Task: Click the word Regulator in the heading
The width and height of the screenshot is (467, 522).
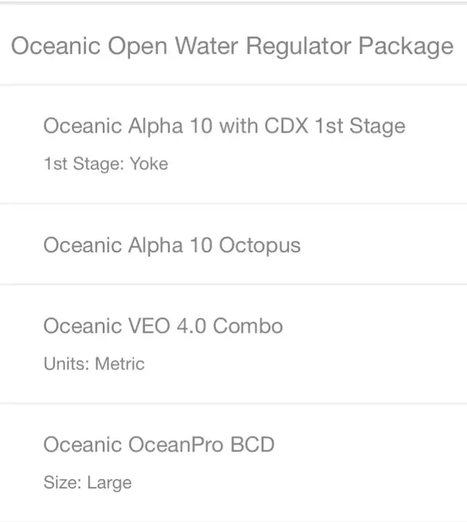Action: tap(298, 47)
